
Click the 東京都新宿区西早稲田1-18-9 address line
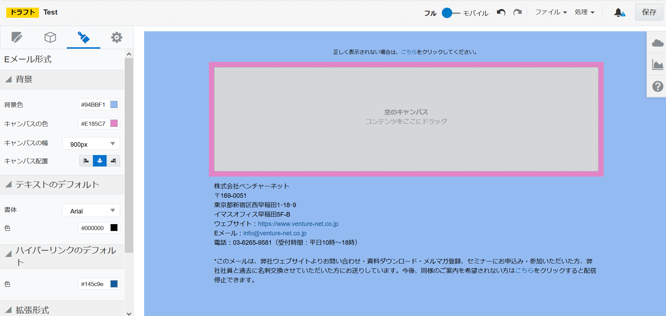pyautogui.click(x=255, y=205)
